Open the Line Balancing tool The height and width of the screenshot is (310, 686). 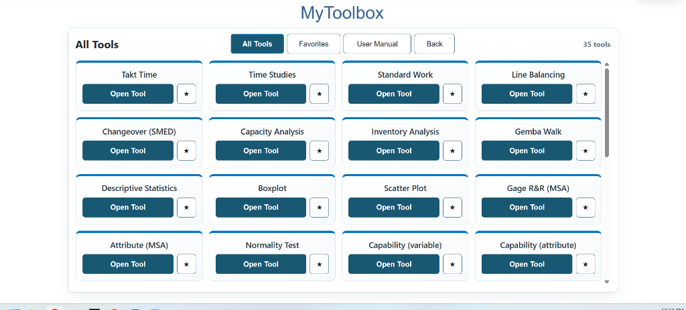click(x=527, y=94)
